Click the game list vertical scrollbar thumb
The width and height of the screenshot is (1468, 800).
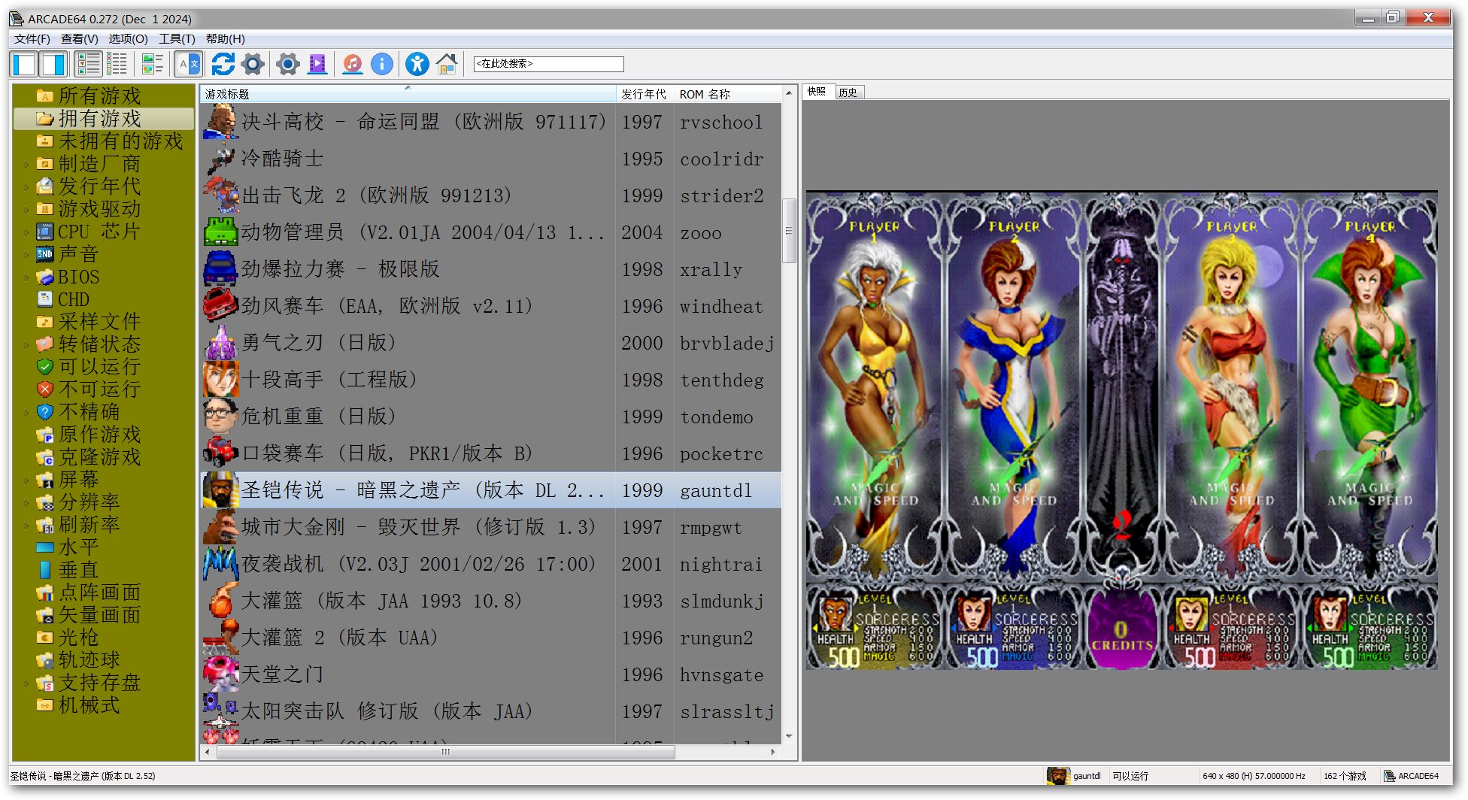coord(789,230)
